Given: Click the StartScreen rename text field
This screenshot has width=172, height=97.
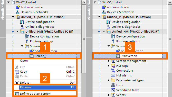Looking at the screenshot, I should pyautogui.click(x=141, y=56).
